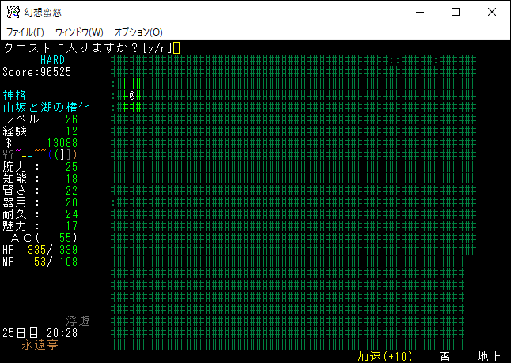Click the 山坂と湖の権化 class name
Viewport: 511px width, 363px height.
(x=47, y=107)
